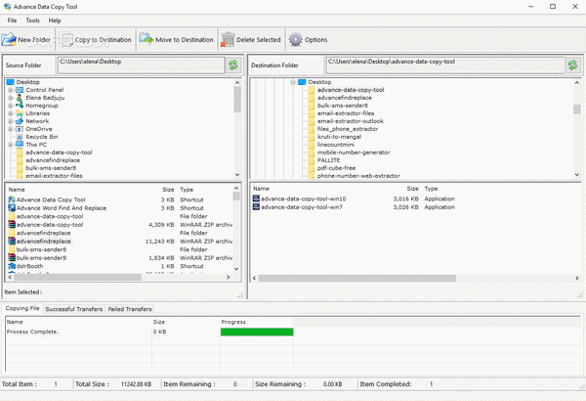Open the Help menu

(x=55, y=21)
